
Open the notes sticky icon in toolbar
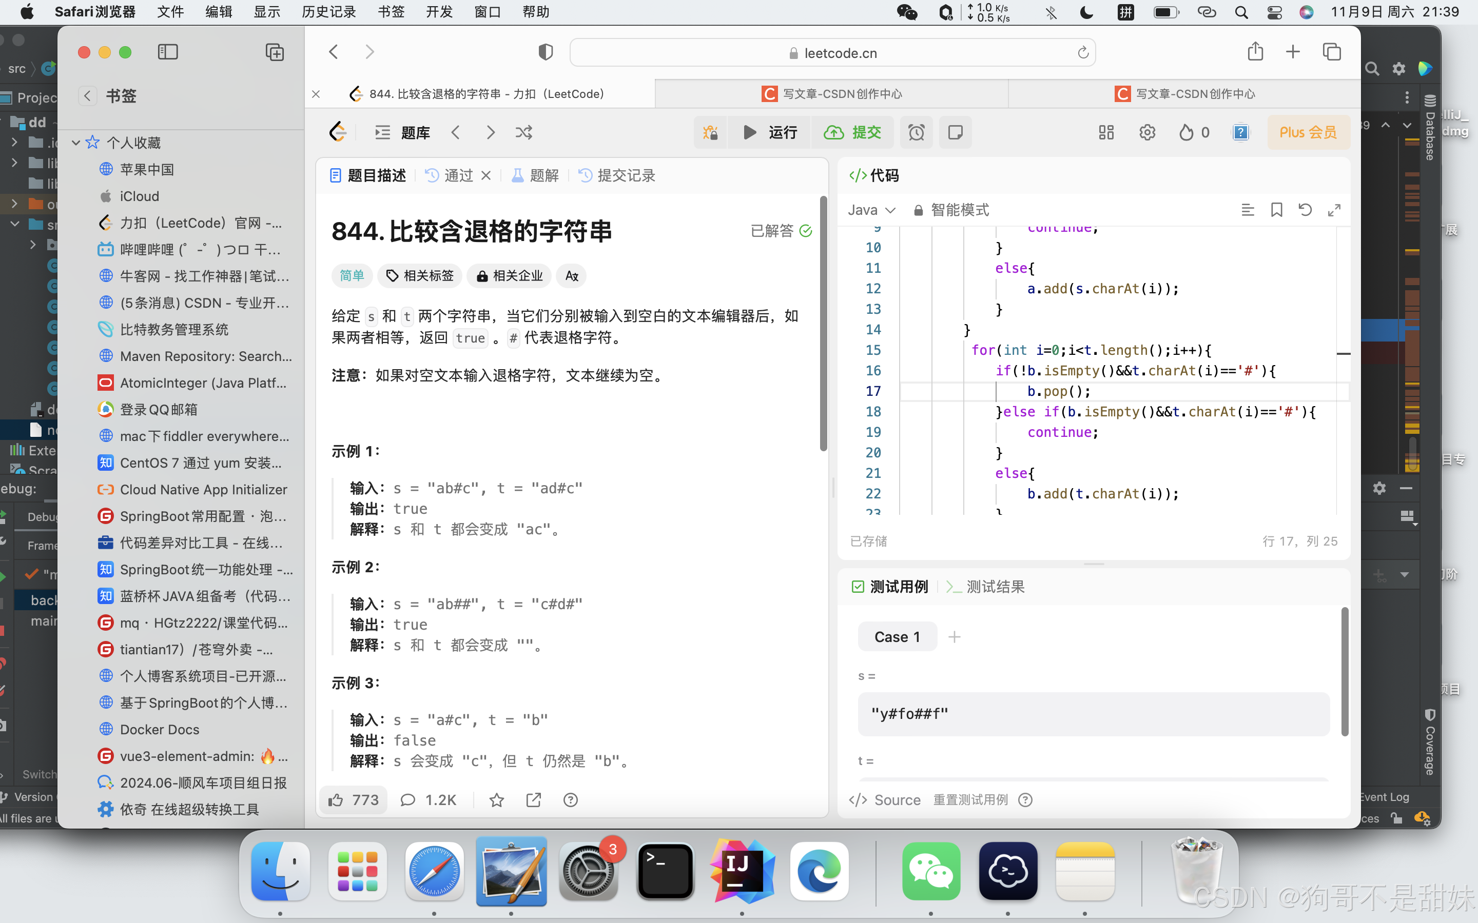[955, 132]
